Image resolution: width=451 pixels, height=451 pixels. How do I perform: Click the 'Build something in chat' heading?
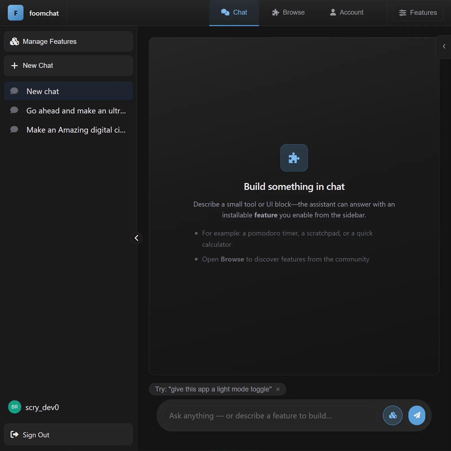294,187
